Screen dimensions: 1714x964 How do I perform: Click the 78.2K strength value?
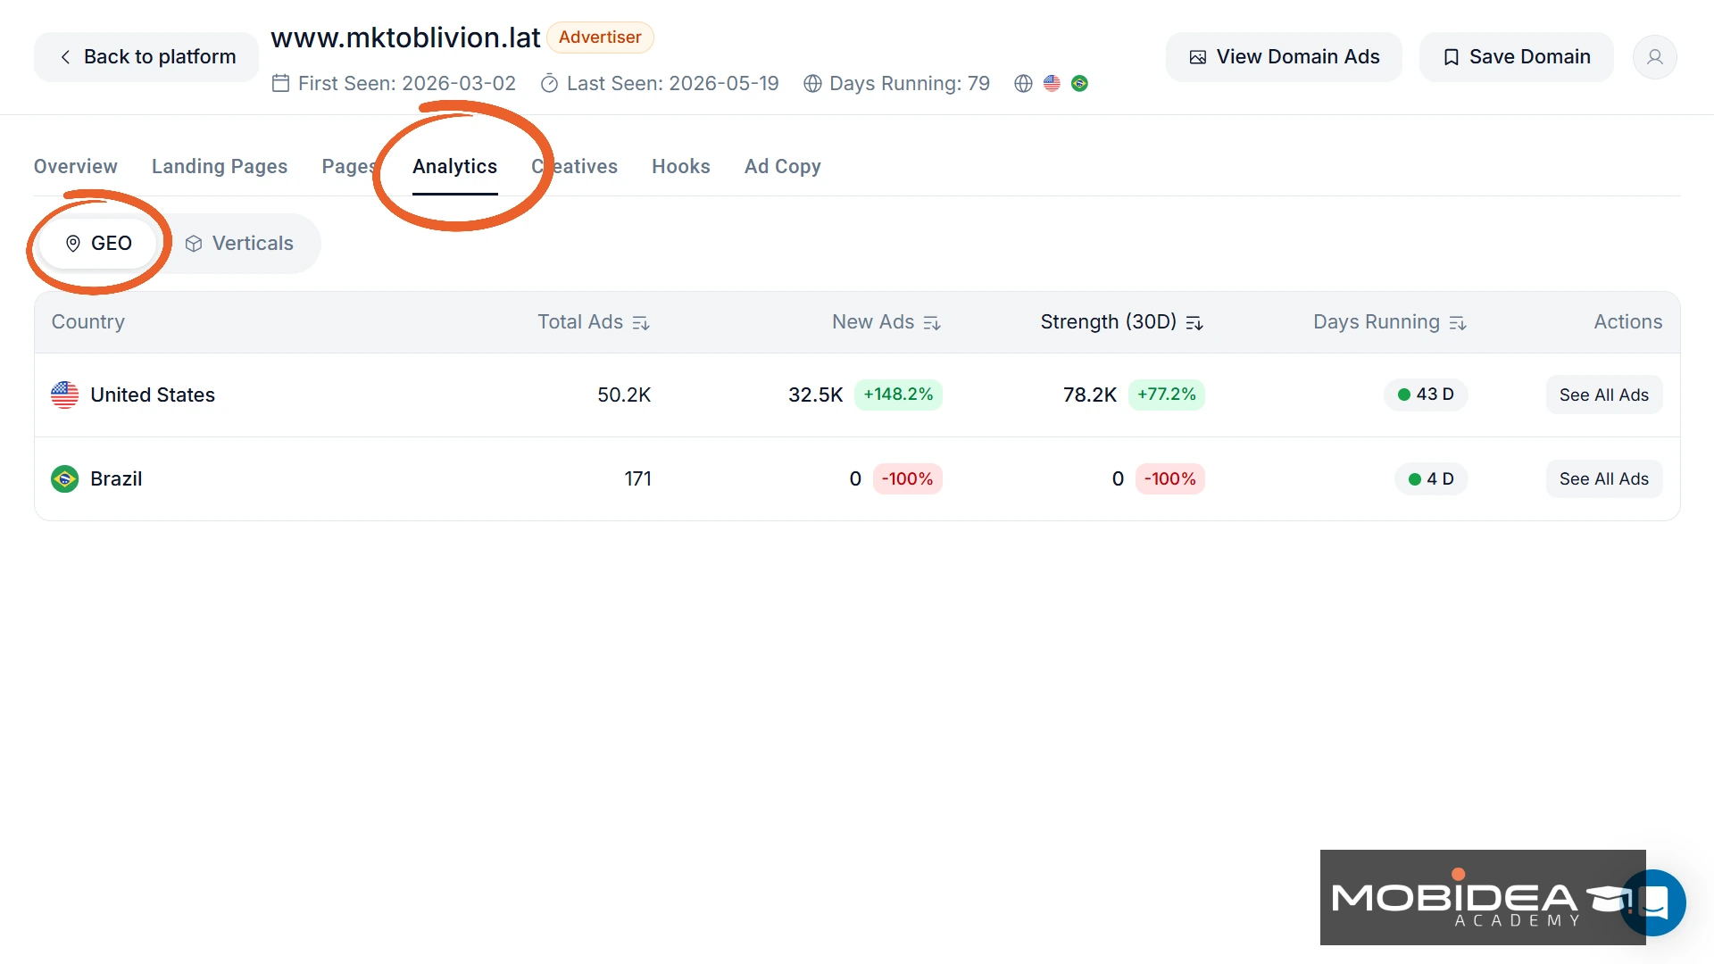tap(1089, 395)
